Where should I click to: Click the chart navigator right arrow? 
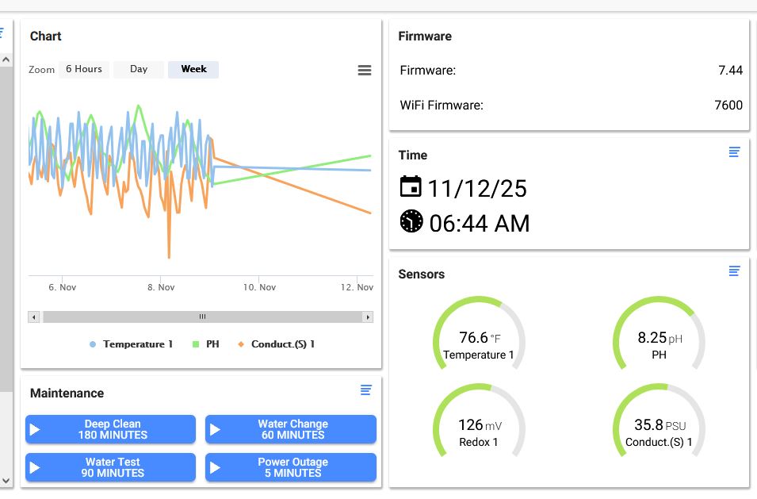click(x=368, y=317)
